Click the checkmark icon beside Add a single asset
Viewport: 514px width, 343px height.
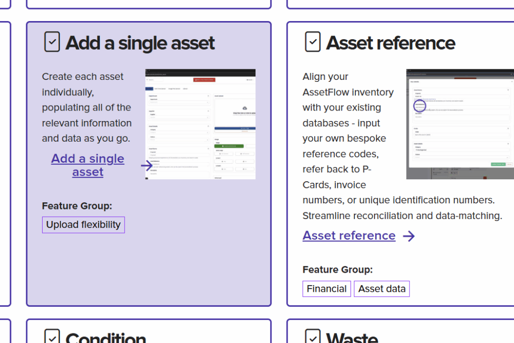tap(52, 42)
